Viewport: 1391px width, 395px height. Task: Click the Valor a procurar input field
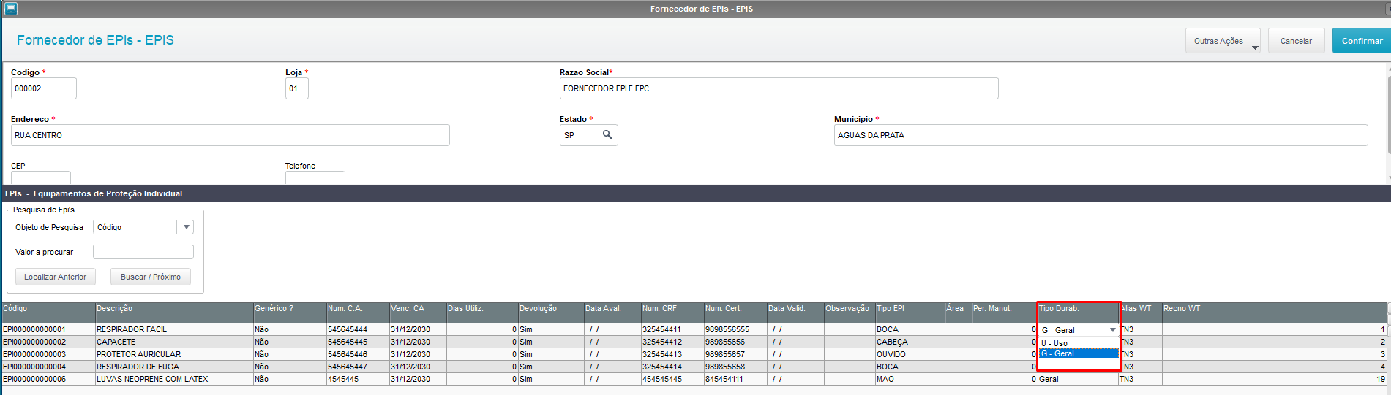pyautogui.click(x=143, y=252)
